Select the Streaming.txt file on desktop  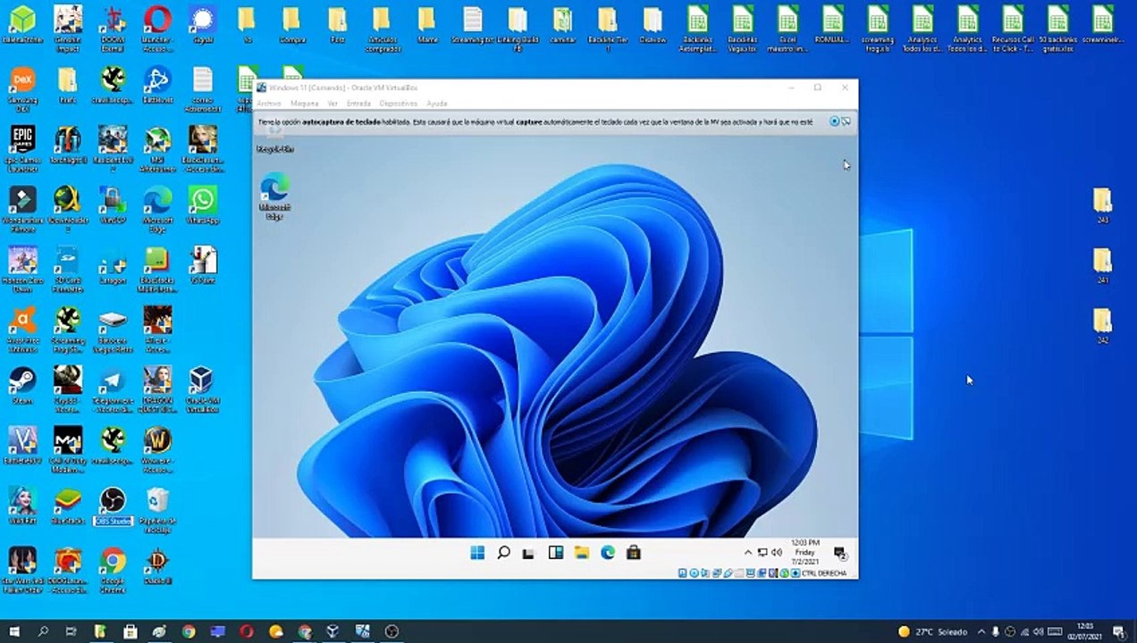(x=472, y=23)
